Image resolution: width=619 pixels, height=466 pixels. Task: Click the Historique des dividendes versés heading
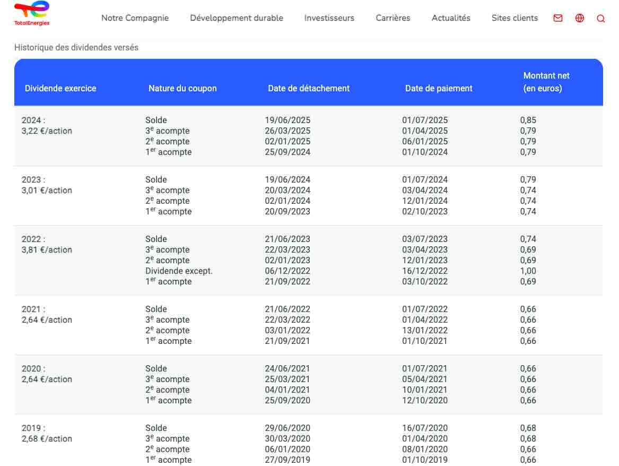point(76,47)
